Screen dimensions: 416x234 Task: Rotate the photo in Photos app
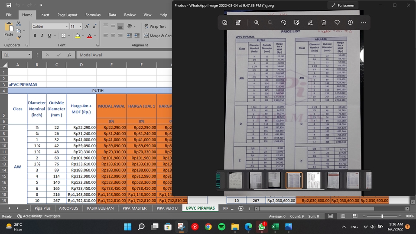[283, 23]
